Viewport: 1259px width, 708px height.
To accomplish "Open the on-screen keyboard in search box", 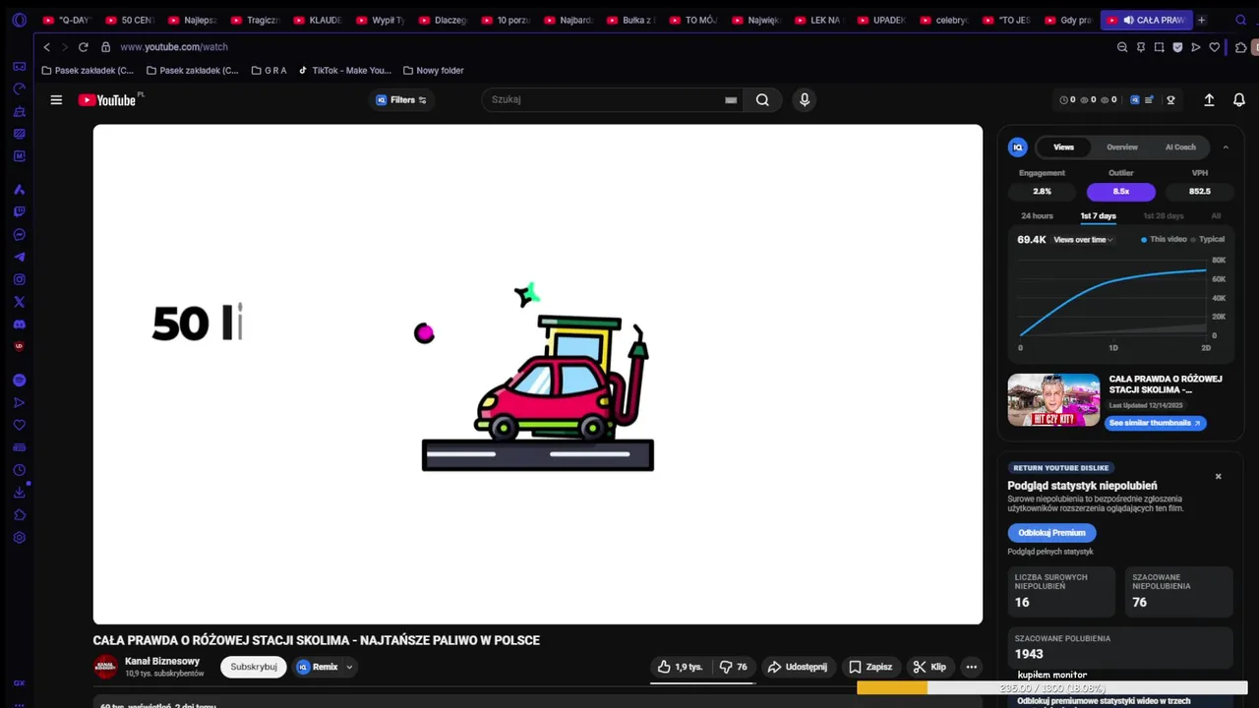I will pyautogui.click(x=731, y=100).
